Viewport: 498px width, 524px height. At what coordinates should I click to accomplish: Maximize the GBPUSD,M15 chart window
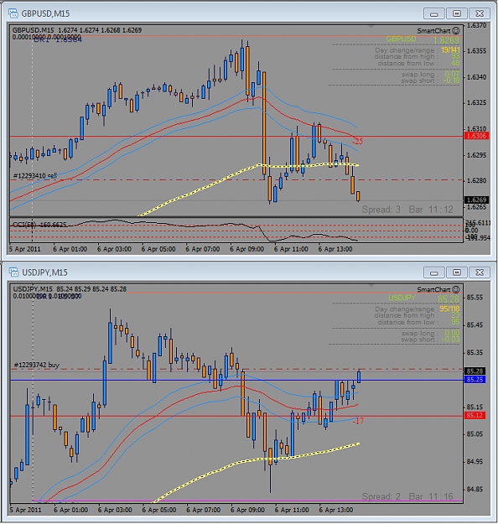pyautogui.click(x=457, y=13)
